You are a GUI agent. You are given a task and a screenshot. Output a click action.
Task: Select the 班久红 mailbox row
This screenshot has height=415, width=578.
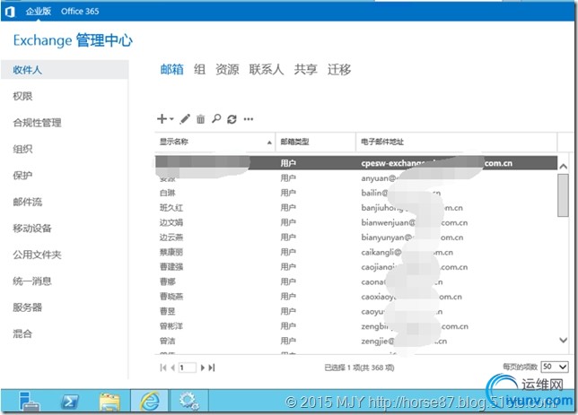pyautogui.click(x=356, y=208)
